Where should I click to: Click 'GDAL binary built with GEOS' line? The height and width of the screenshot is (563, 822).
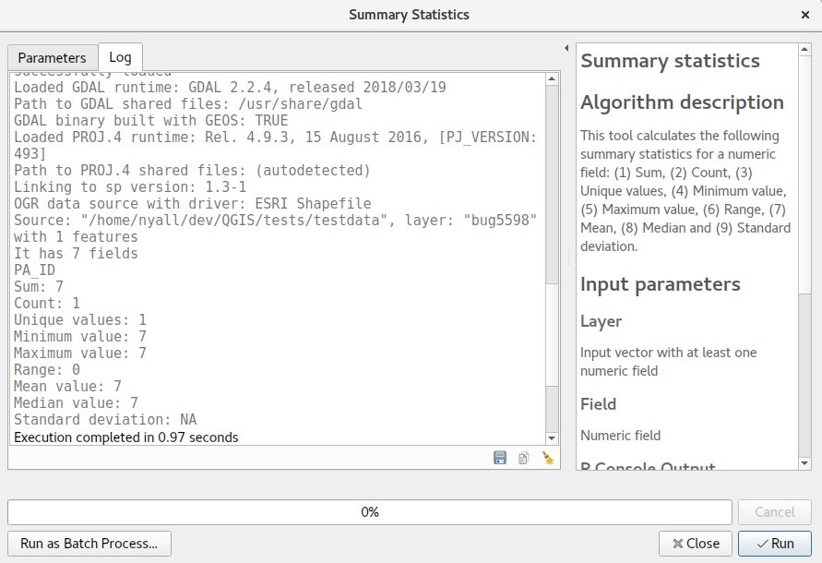tap(151, 120)
